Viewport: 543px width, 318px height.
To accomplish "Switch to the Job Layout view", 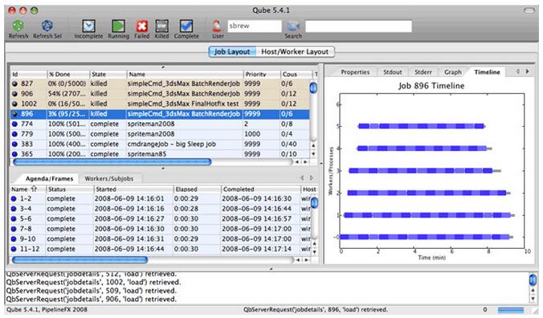I will click(231, 51).
